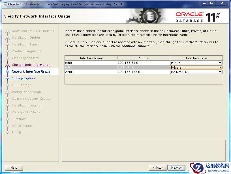Image resolution: width=231 pixels, height=174 pixels.
Task: Click the Subnet column header
Action: tap(144, 58)
